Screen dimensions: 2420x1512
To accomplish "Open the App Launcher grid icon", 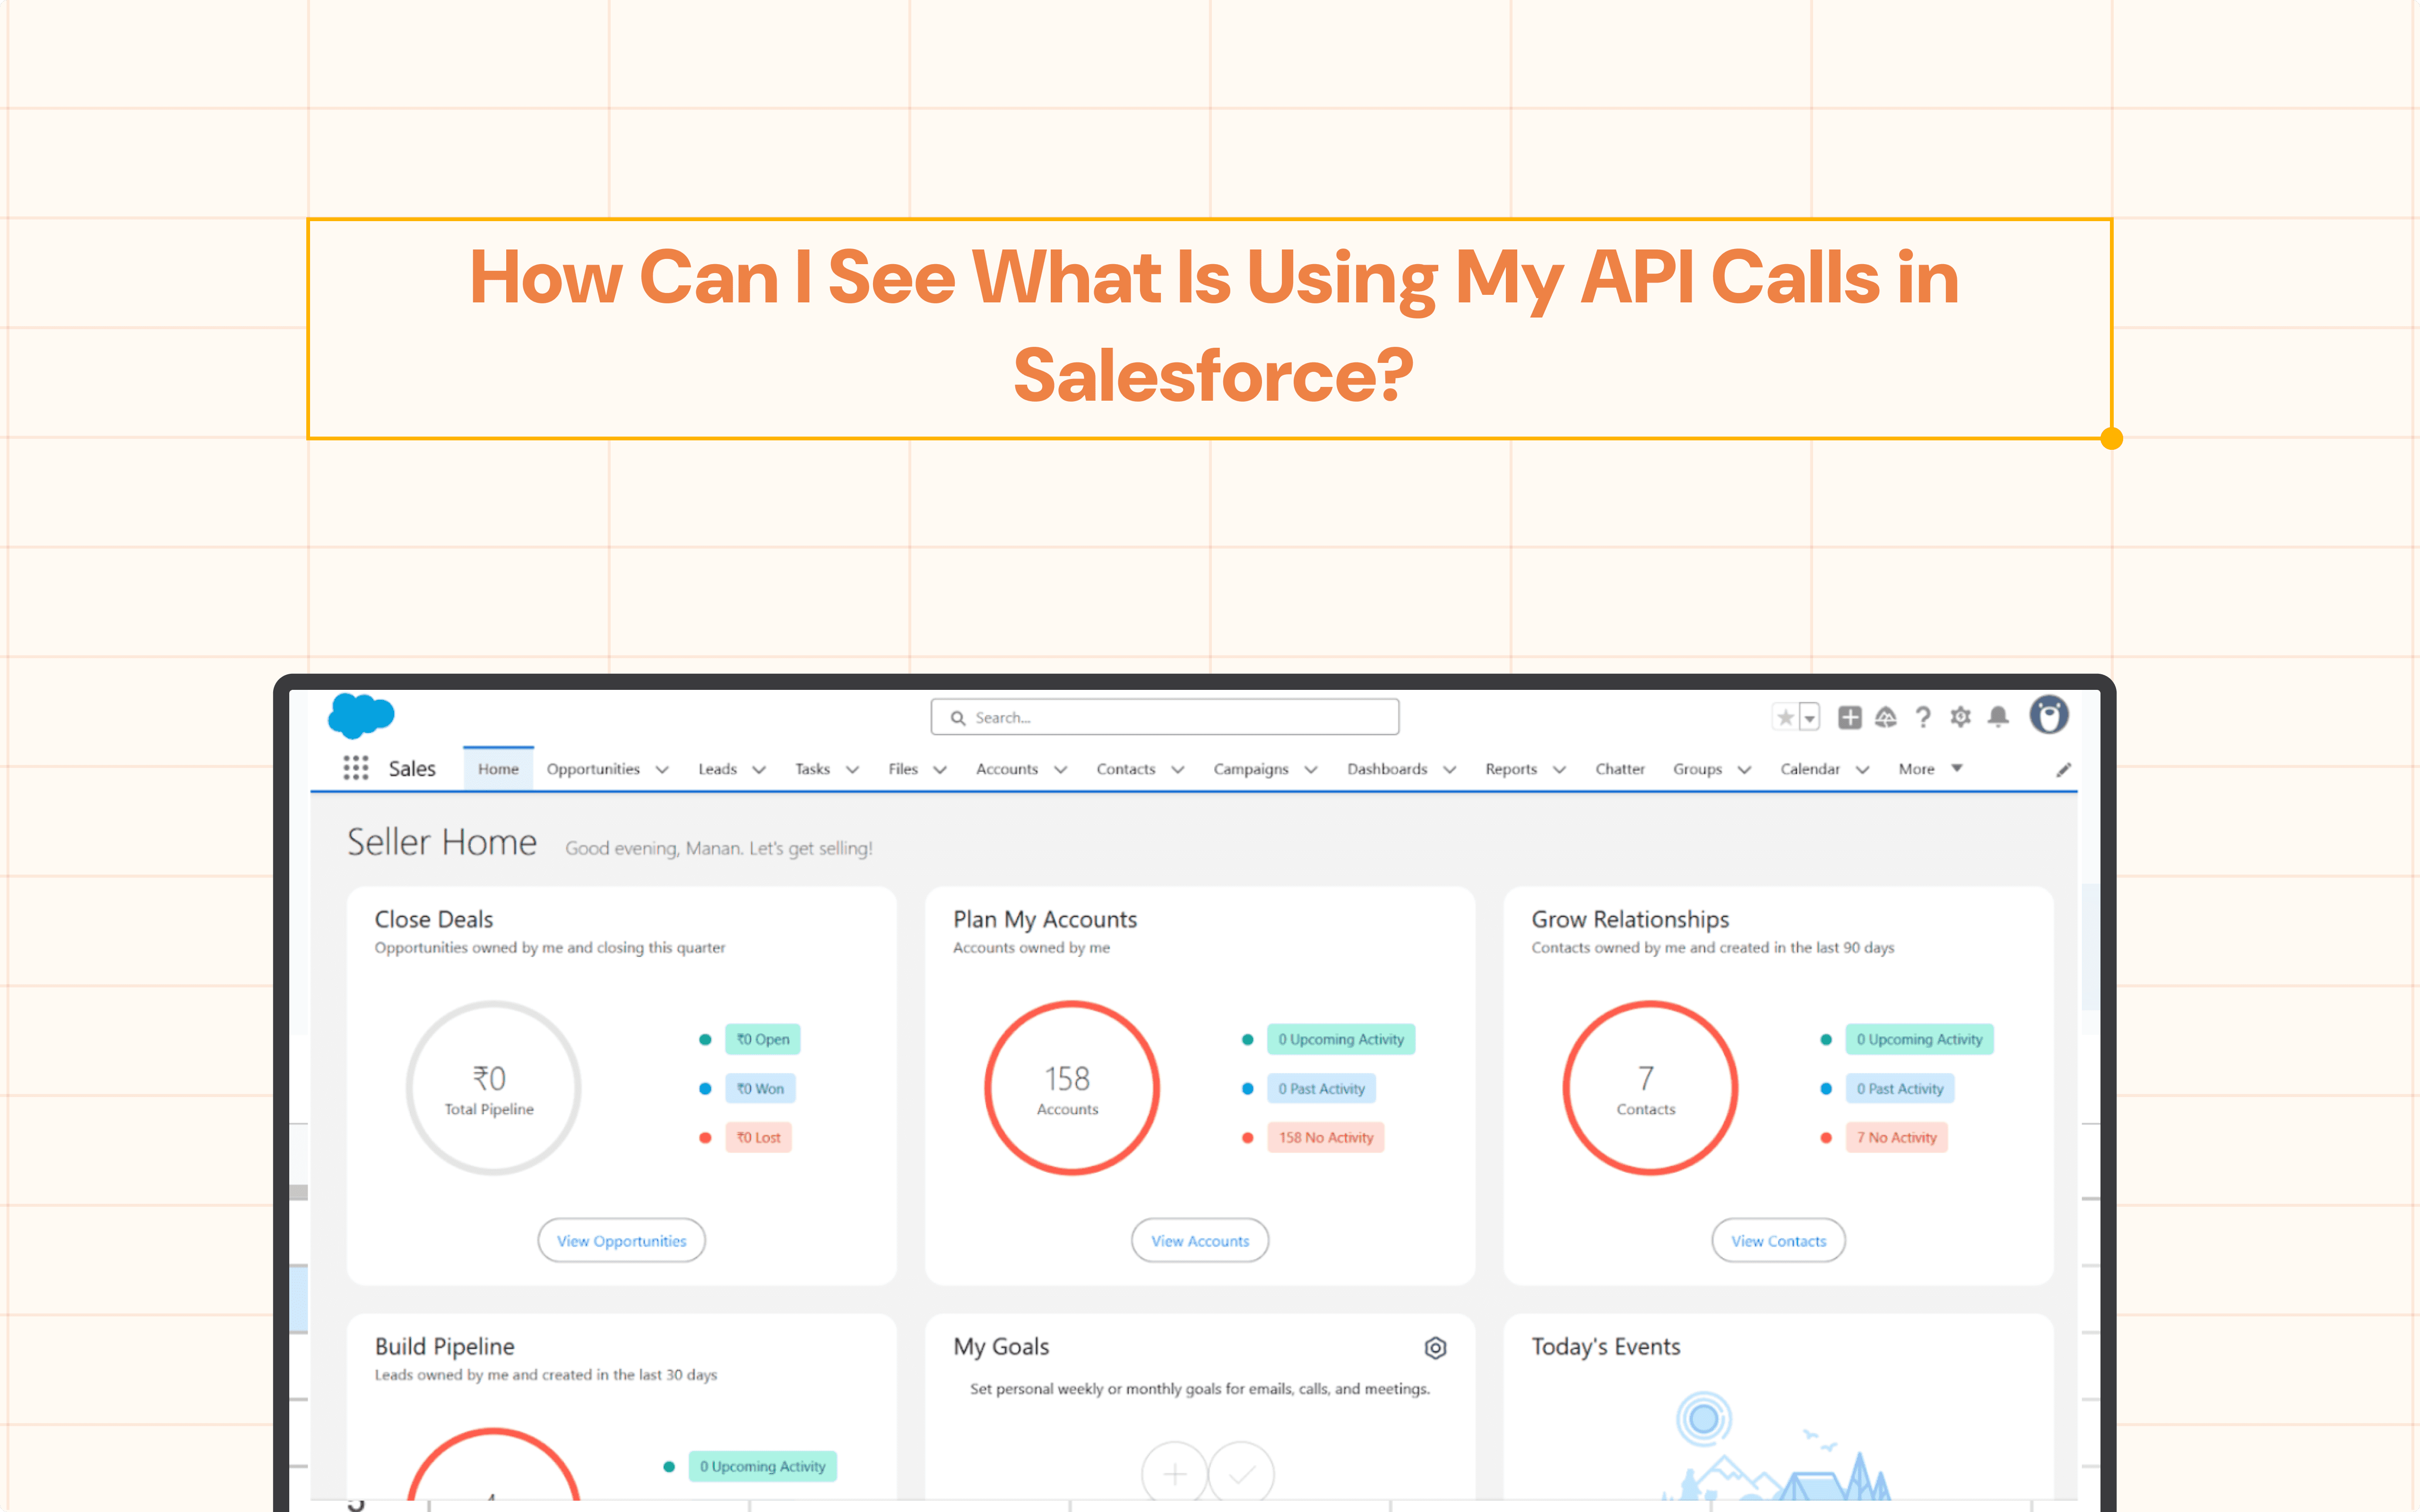I will tap(355, 768).
